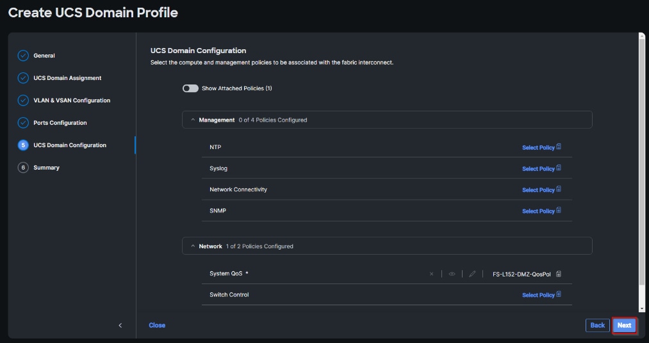Collapse the Management policies section
Image resolution: width=649 pixels, height=343 pixels.
pyautogui.click(x=193, y=120)
